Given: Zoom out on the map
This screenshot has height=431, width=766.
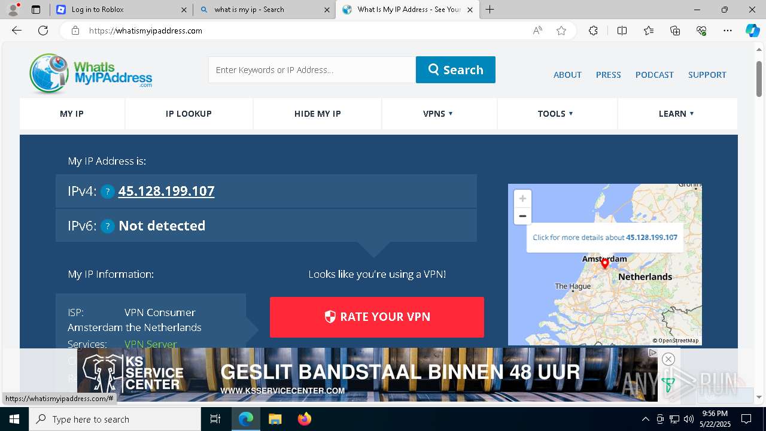Looking at the screenshot, I should (522, 216).
